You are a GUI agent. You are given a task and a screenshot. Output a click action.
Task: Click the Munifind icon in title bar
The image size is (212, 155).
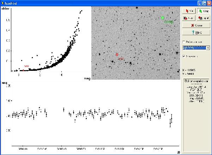[3, 3]
